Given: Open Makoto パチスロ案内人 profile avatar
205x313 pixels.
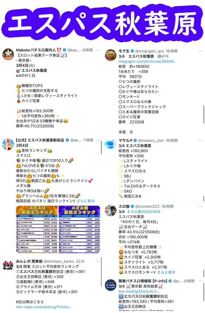Looking at the screenshot, I should 8,54.
